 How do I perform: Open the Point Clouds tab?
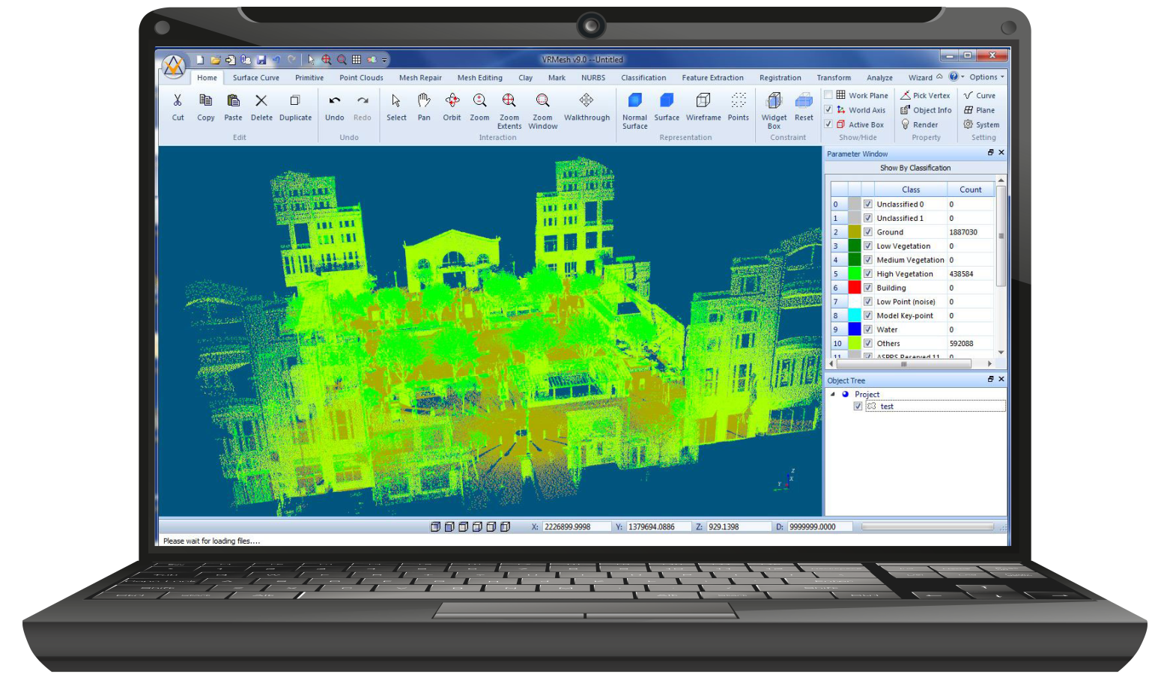click(x=361, y=78)
